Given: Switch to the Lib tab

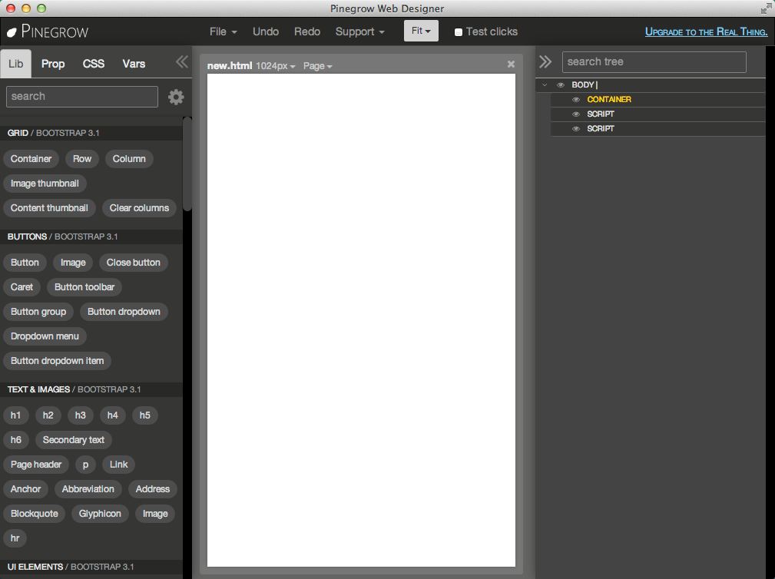Looking at the screenshot, I should [16, 64].
